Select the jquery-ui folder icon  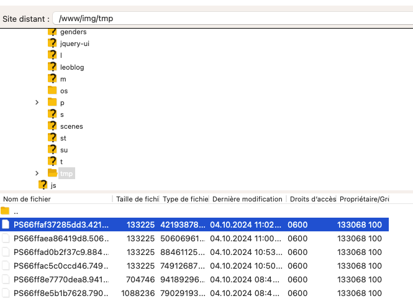[x=52, y=43]
